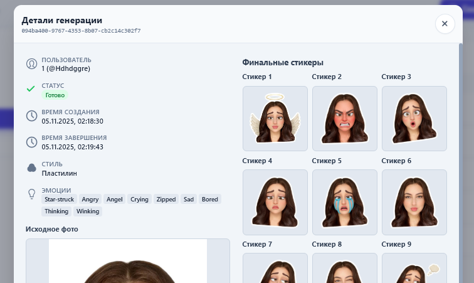The width and height of the screenshot is (474, 283).
Task: Click the Пластилин style value
Action: [59, 173]
